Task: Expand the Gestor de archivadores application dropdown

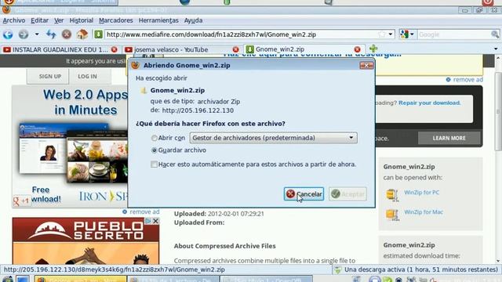Action: coord(274,138)
